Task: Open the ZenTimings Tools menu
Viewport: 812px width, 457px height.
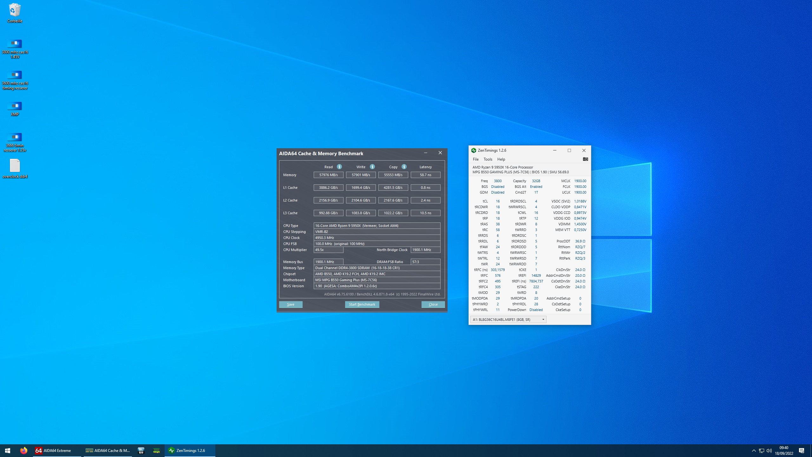Action: (x=488, y=159)
